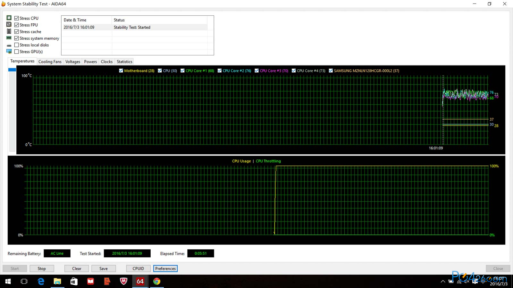
Task: Click the 16:01:09 time marker on graph
Action: pyautogui.click(x=436, y=148)
